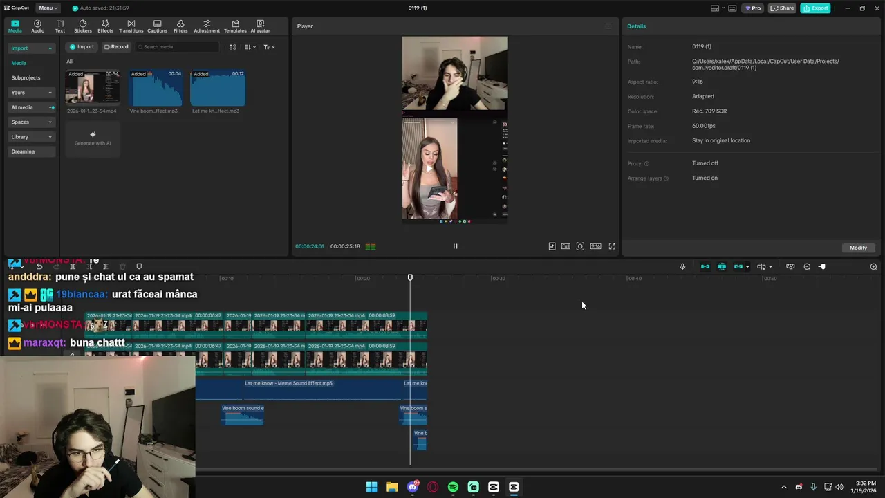Click the Import media button
This screenshot has height=498, width=885.
82,47
